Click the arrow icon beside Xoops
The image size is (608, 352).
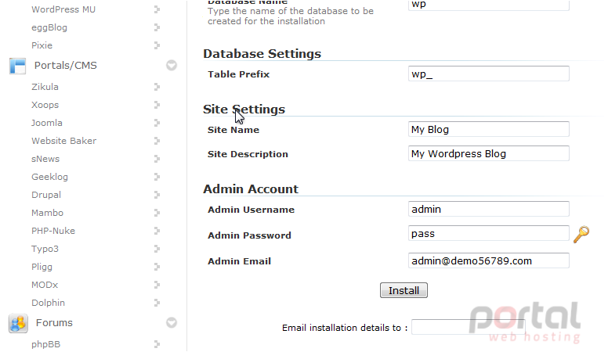[157, 105]
